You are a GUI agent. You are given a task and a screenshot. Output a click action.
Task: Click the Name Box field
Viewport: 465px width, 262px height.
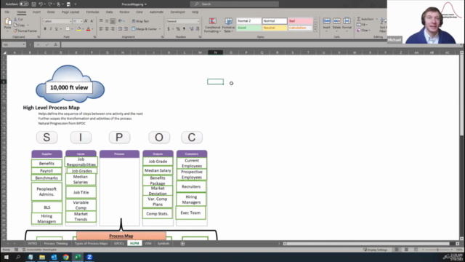14,44
